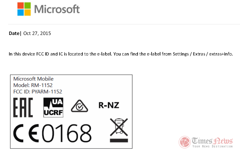Click the CE conformity mark

[x=27, y=133]
